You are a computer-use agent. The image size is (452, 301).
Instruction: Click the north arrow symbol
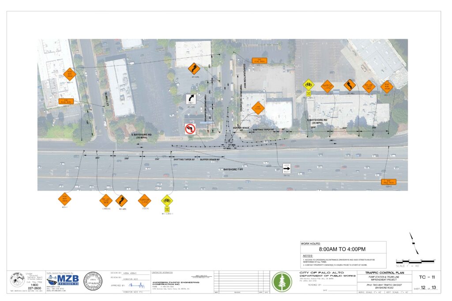[414, 243]
